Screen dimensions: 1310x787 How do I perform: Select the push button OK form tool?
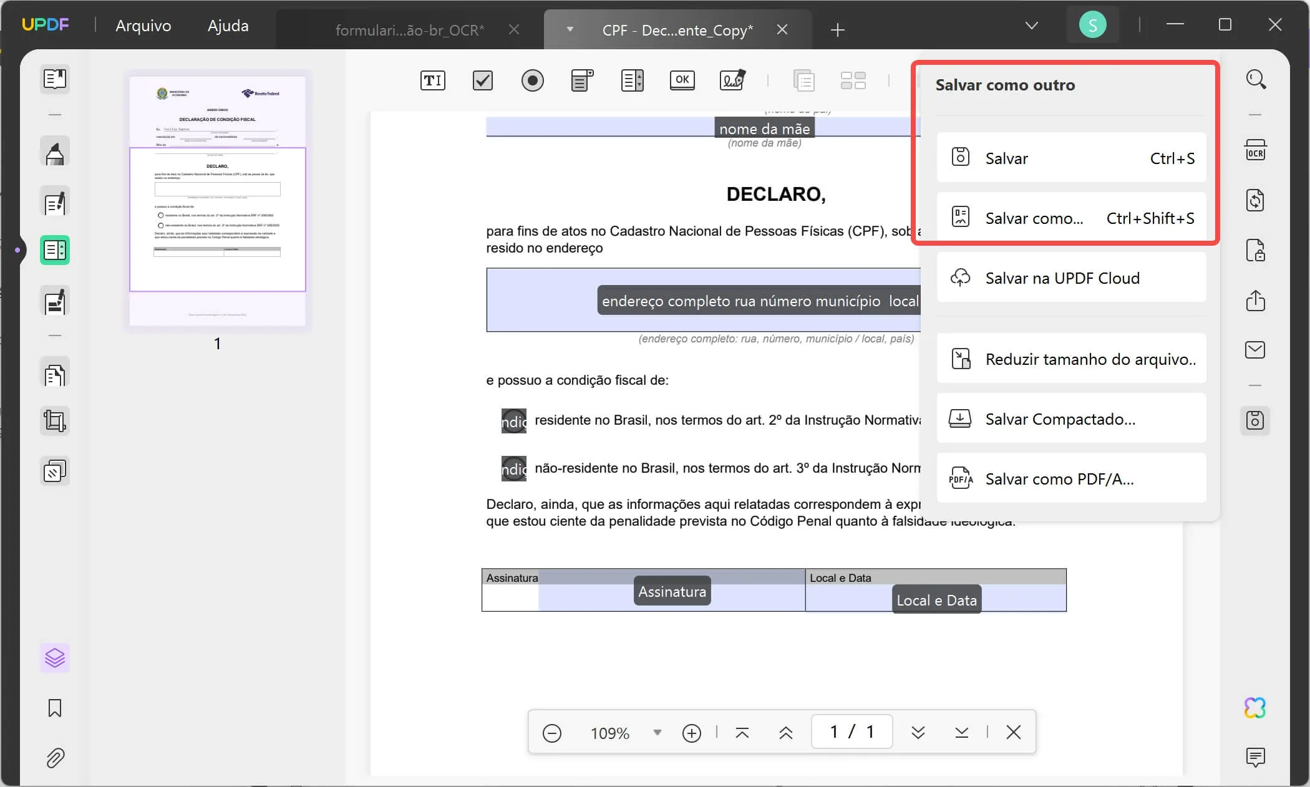682,80
